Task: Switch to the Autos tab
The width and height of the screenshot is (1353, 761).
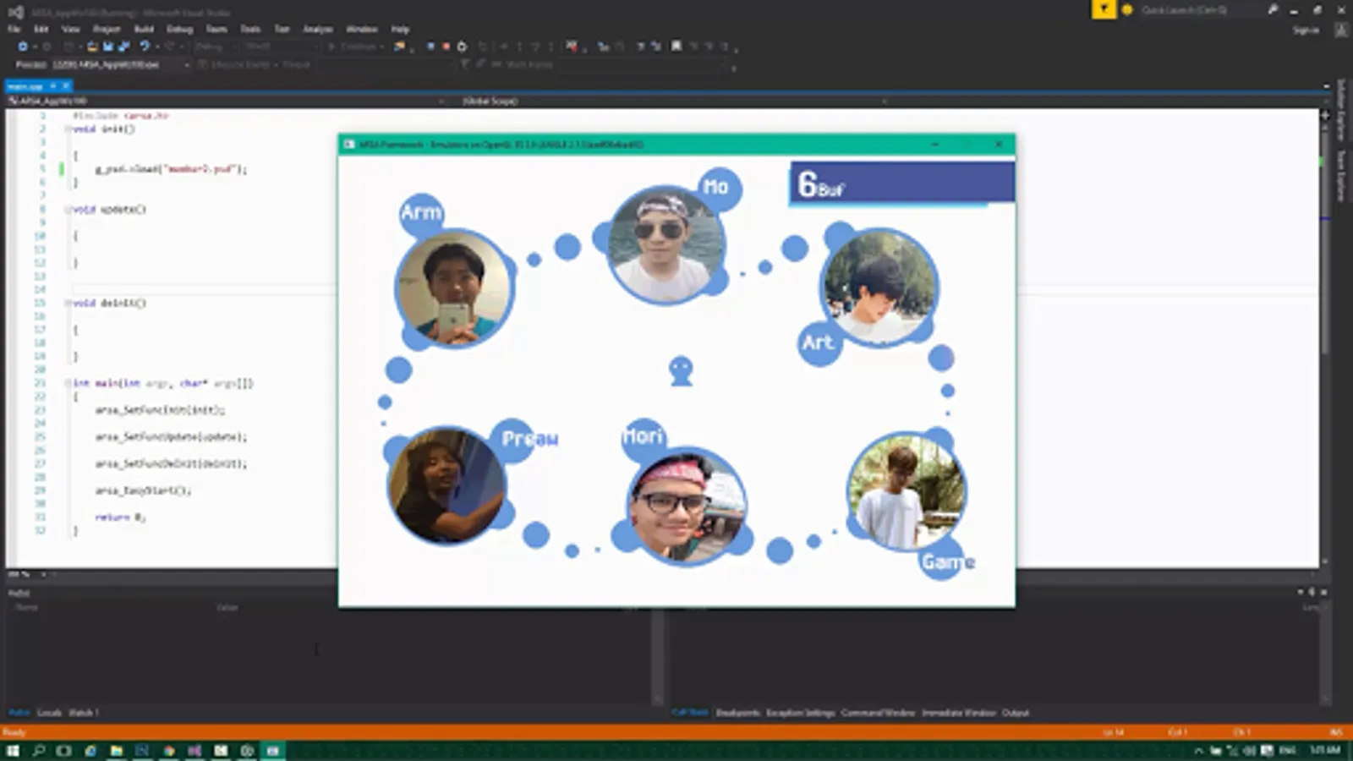Action: pyautogui.click(x=19, y=713)
